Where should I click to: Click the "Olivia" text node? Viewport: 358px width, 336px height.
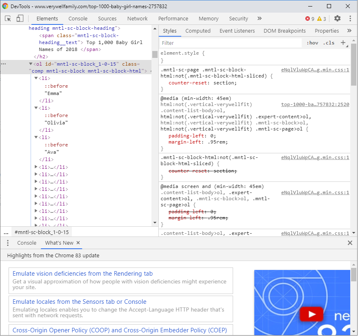(x=56, y=123)
